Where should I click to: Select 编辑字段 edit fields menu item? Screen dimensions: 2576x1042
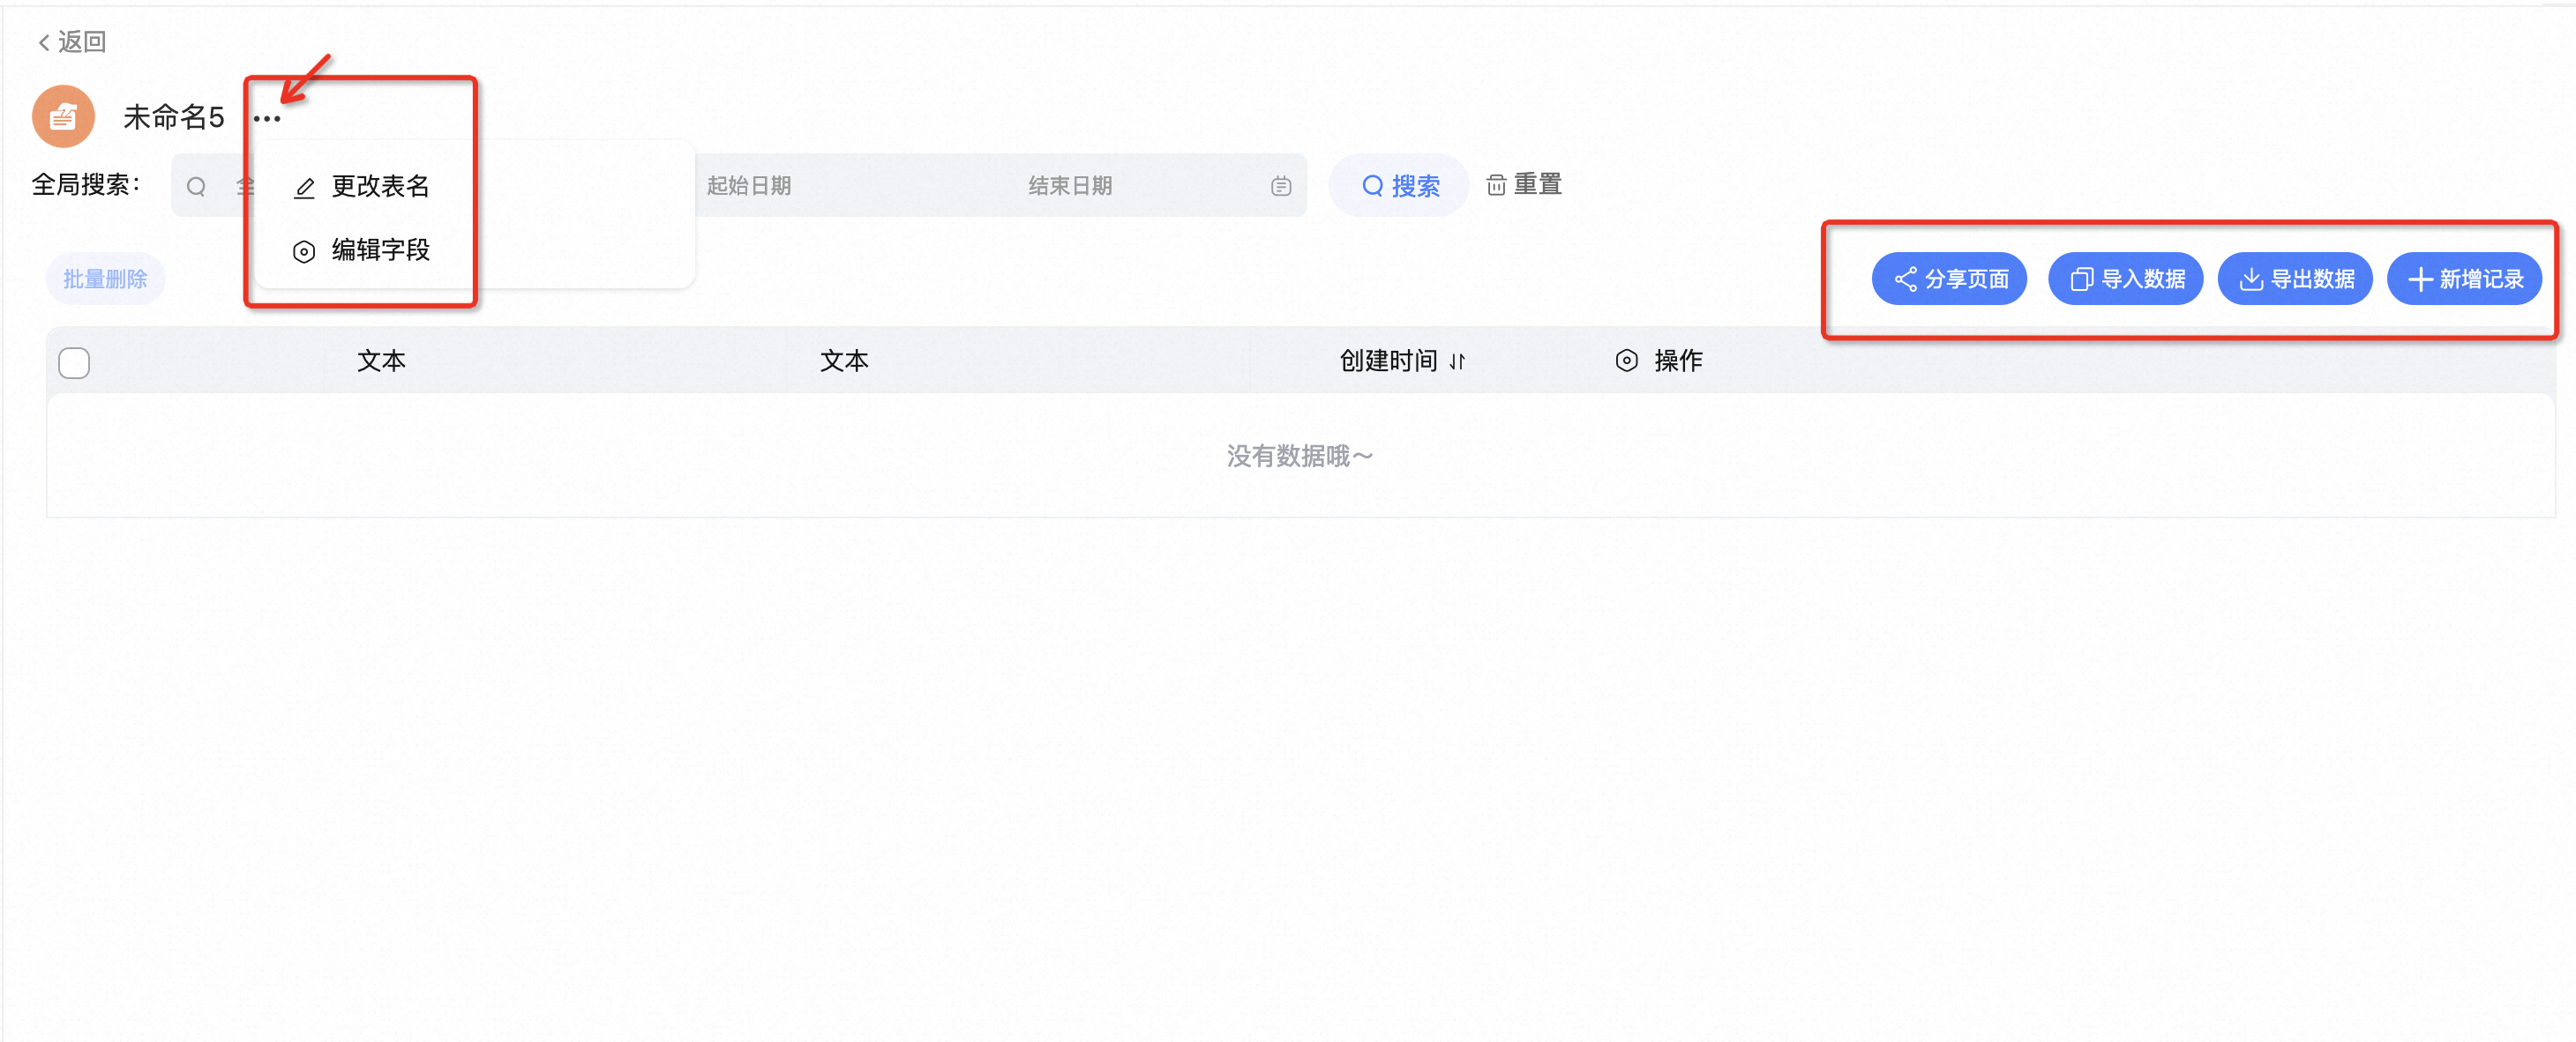(x=379, y=249)
